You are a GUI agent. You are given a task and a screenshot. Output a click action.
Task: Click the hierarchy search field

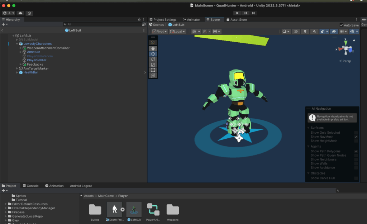click(103, 24)
